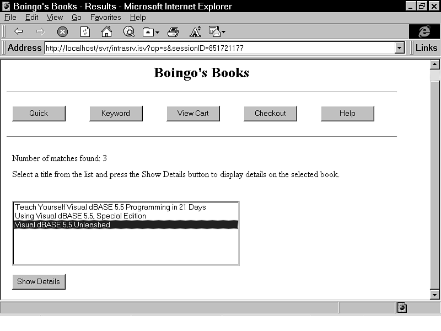The height and width of the screenshot is (331, 441).
Task: Go to the Home page icon
Action: tap(106, 31)
